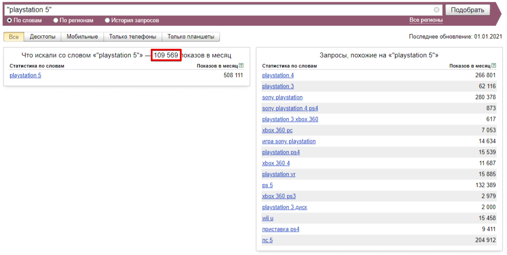This screenshot has height=255, width=507.
Task: Switch to the "Мобильные" tab
Action: [82, 37]
